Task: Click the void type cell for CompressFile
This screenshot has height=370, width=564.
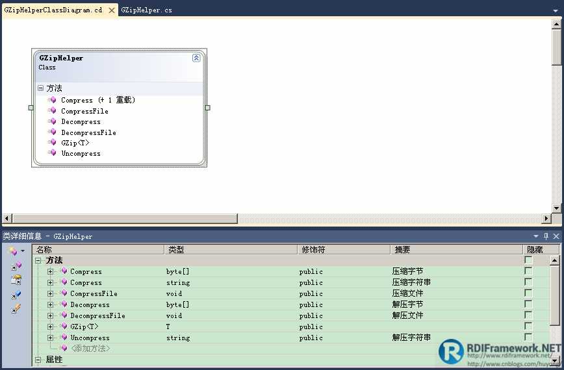Action: tap(174, 293)
